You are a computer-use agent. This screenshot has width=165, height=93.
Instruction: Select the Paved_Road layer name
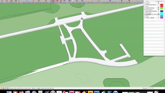coord(149,10)
